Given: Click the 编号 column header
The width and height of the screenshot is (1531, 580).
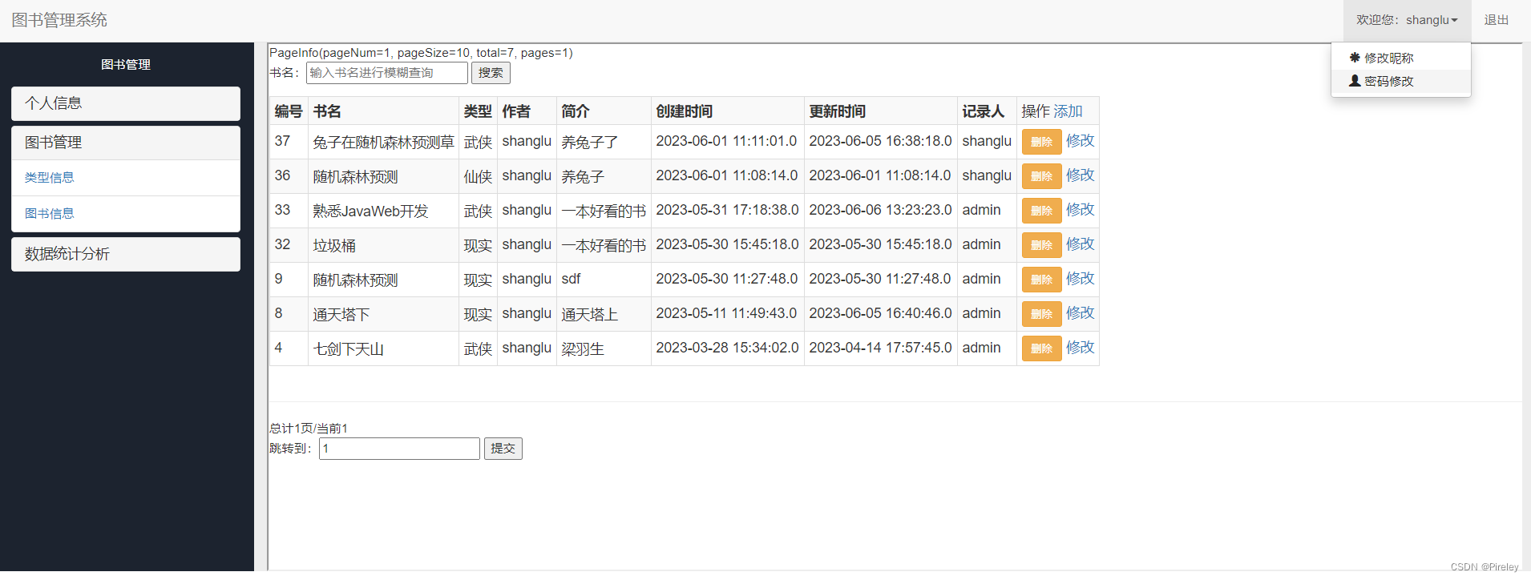Looking at the screenshot, I should pyautogui.click(x=289, y=111).
